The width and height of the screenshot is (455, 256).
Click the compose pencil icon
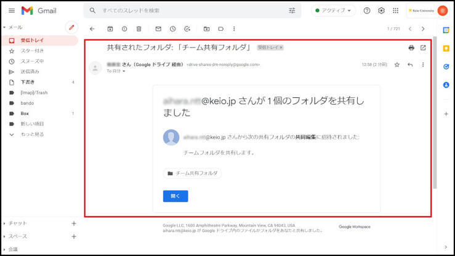click(71, 27)
